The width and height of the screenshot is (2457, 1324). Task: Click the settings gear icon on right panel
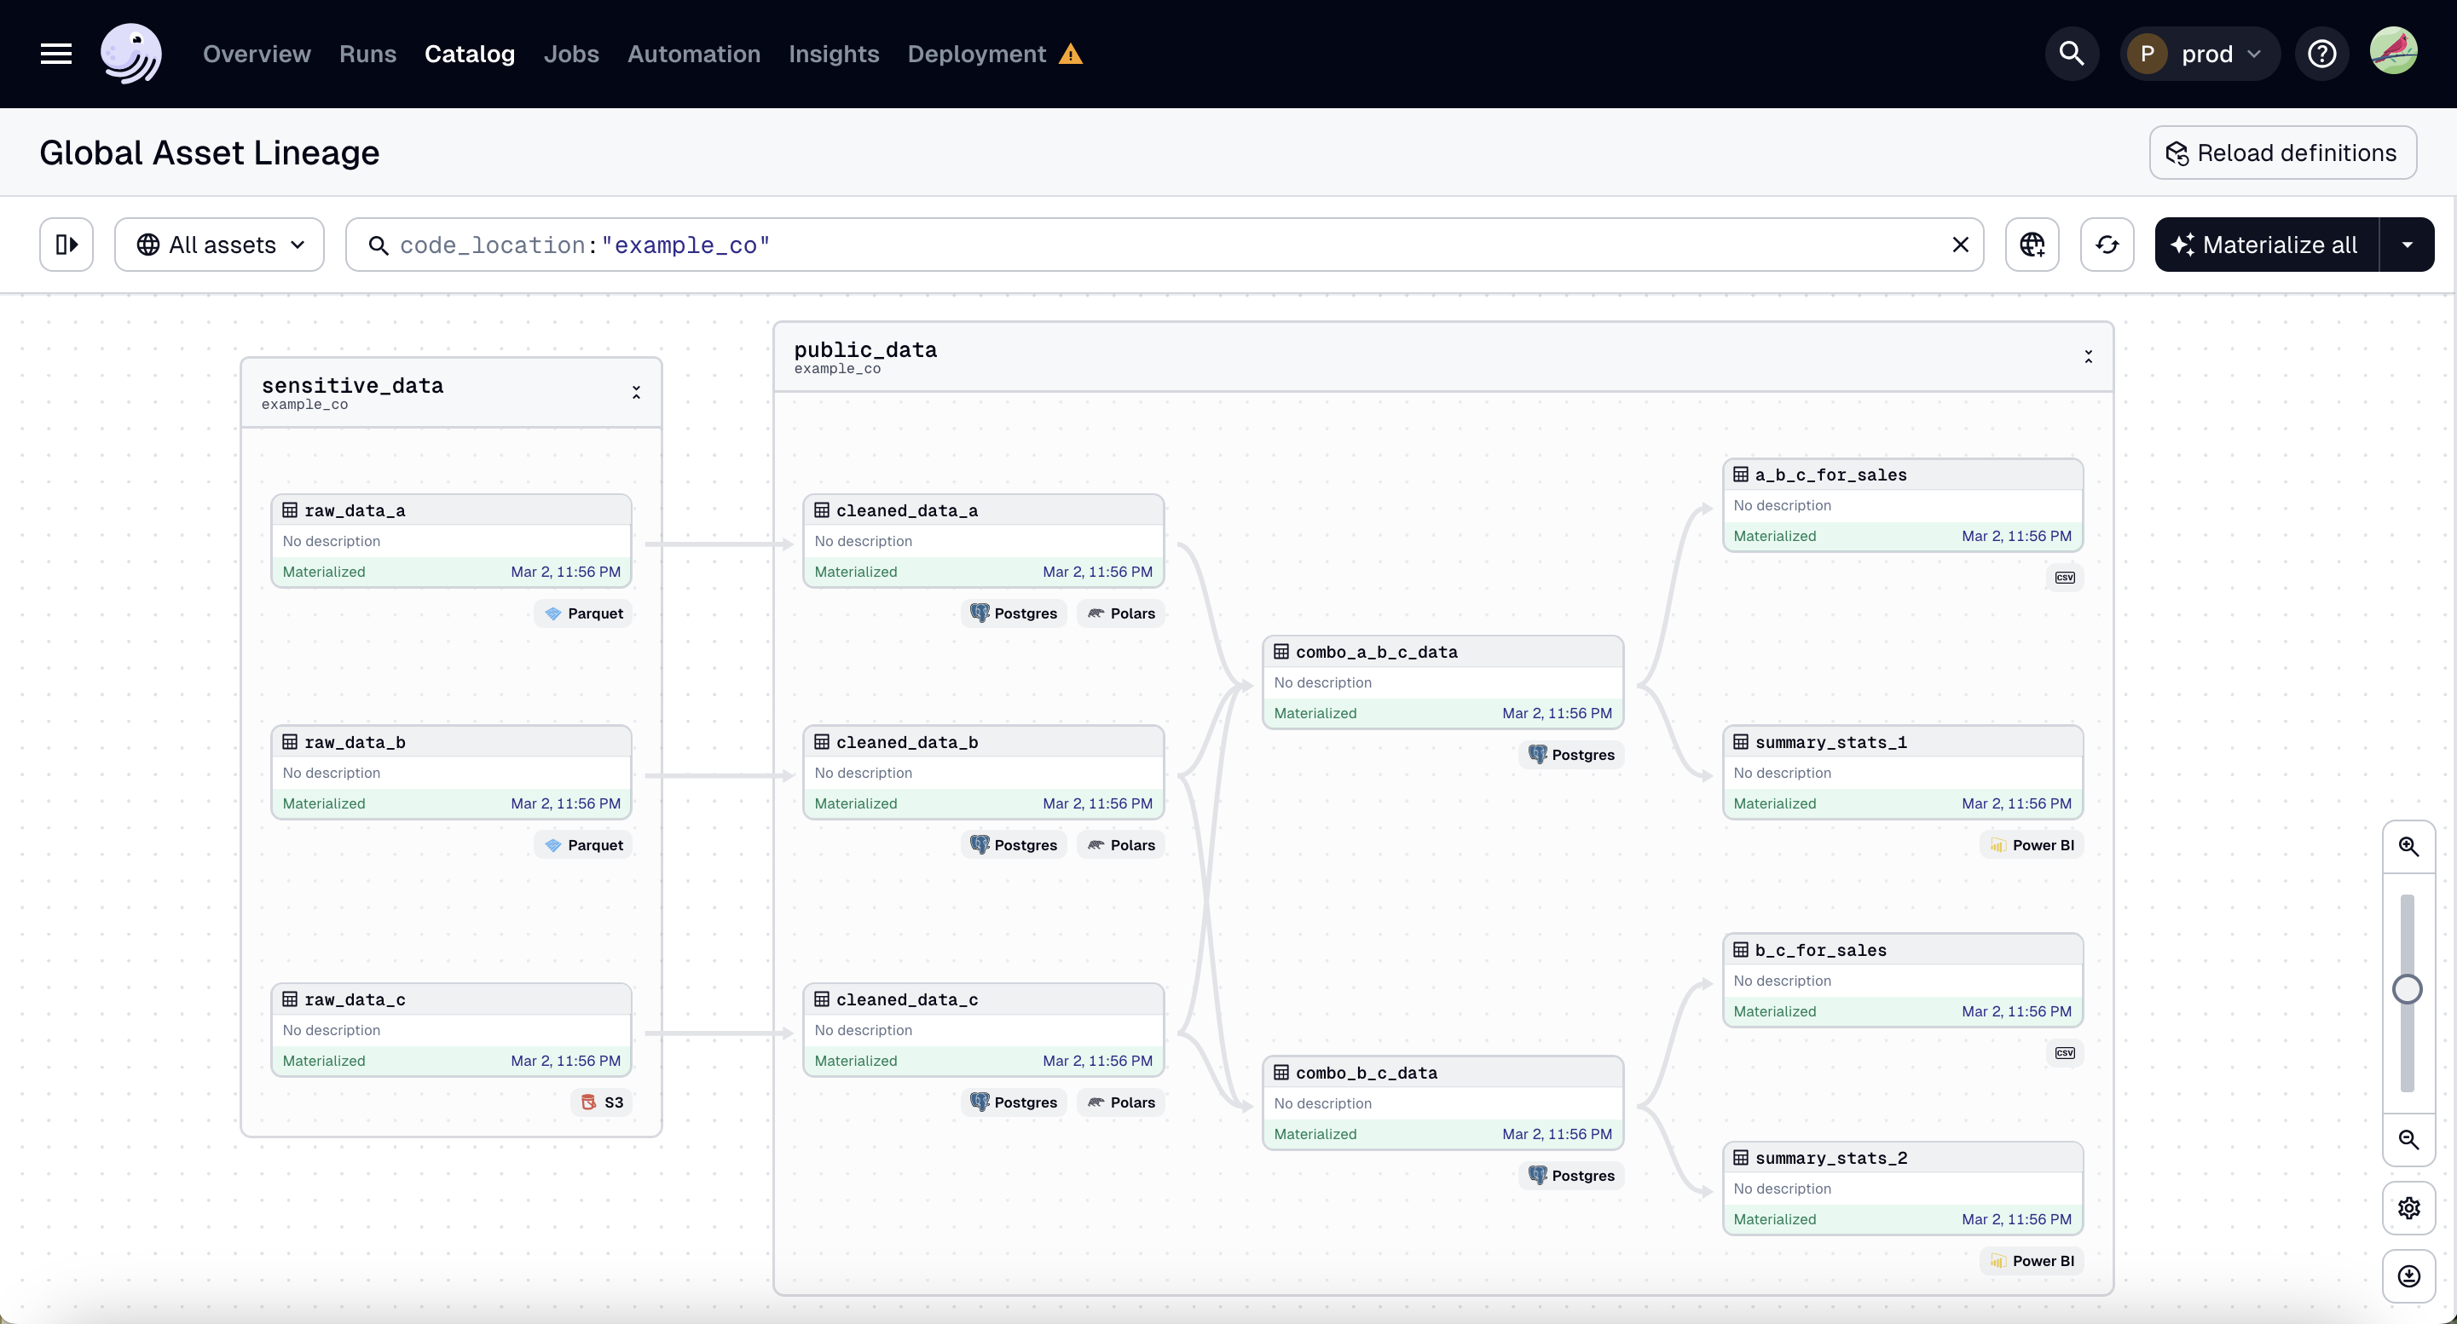click(x=2408, y=1208)
